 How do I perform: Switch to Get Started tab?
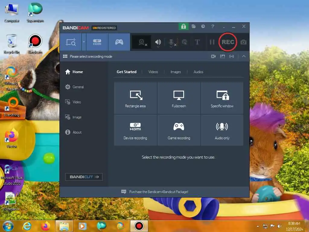coord(126,72)
